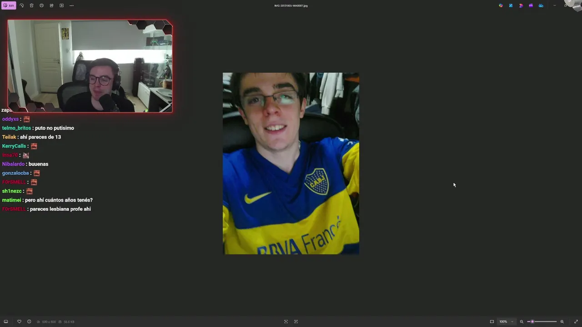This screenshot has height=327, width=582.
Task: Click the right scan icon at bottom center
Action: click(296, 322)
